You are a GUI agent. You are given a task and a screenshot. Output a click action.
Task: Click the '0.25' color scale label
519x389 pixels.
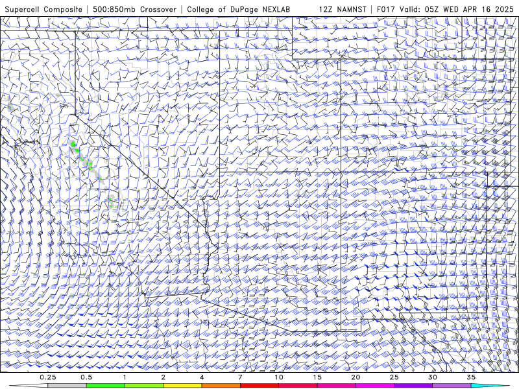point(48,377)
